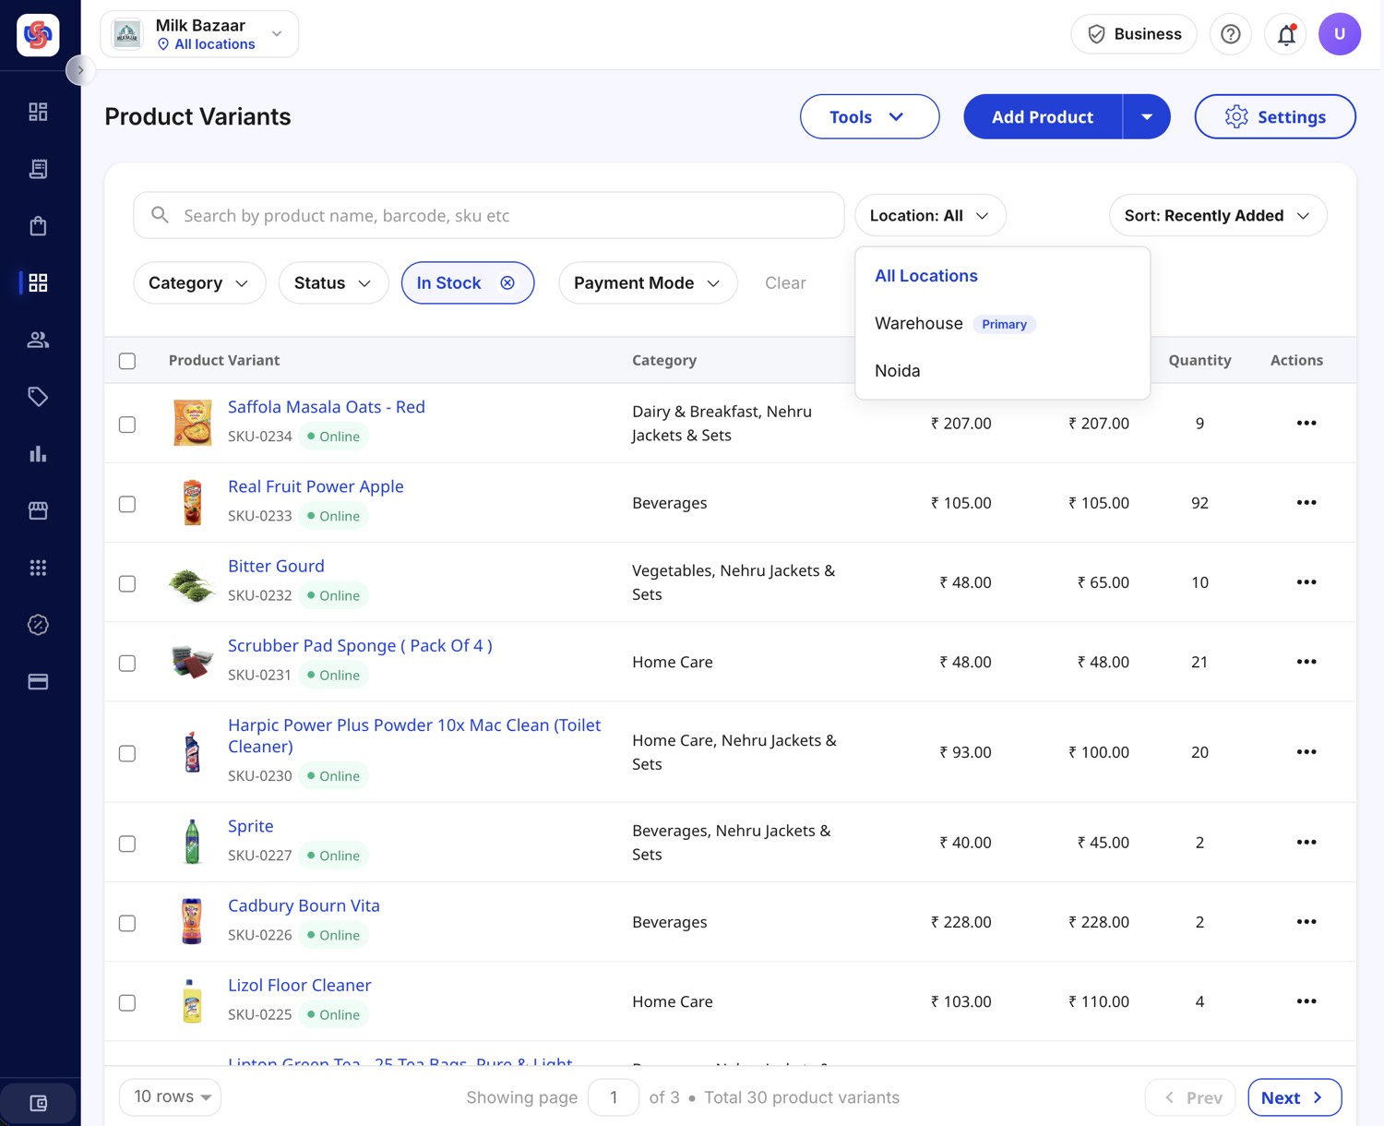Open actions menu for Cadbury Bourn Vita
The height and width of the screenshot is (1126, 1384).
tap(1306, 921)
